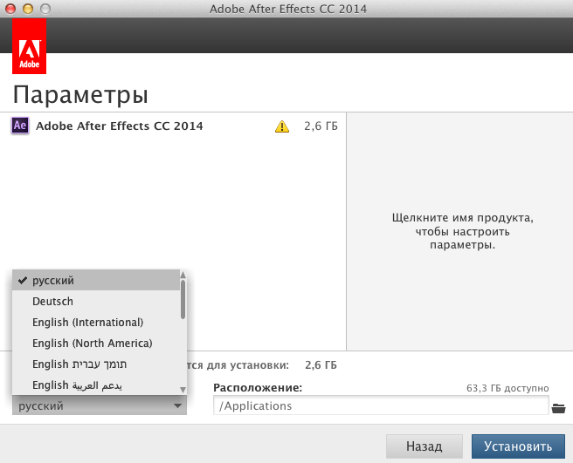Image resolution: width=573 pixels, height=463 pixels.
Task: Click the yellow warning triangle icon
Action: [282, 126]
